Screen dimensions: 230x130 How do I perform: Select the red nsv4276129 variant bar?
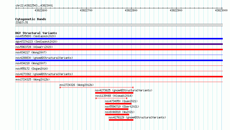(x=121, y=120)
